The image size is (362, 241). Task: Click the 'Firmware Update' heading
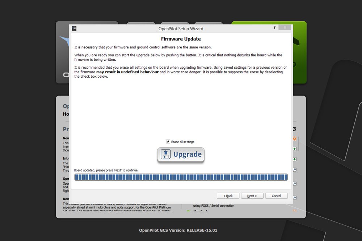point(181,39)
